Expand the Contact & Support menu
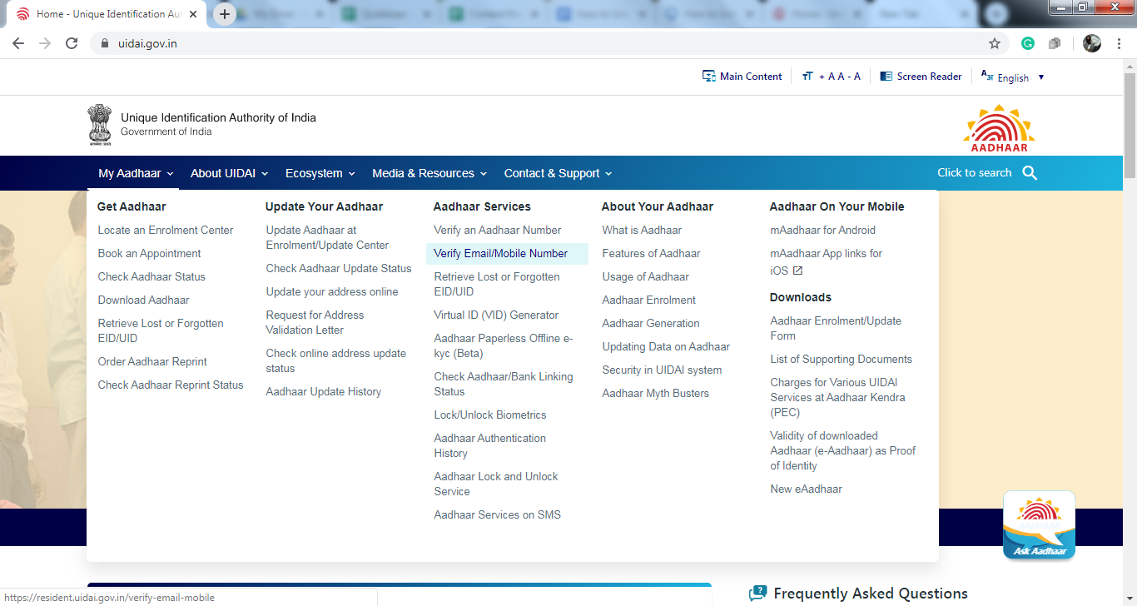 coord(558,173)
